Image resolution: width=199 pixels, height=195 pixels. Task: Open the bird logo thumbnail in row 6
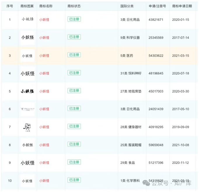(x=27, y=109)
